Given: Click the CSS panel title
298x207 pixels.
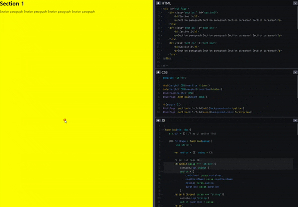Looking at the screenshot, I should tap(164, 72).
